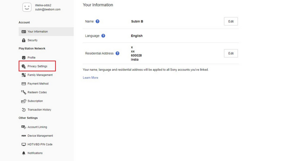287x161 pixels.
Task: Follow the Learn More link
Action: (91, 77)
